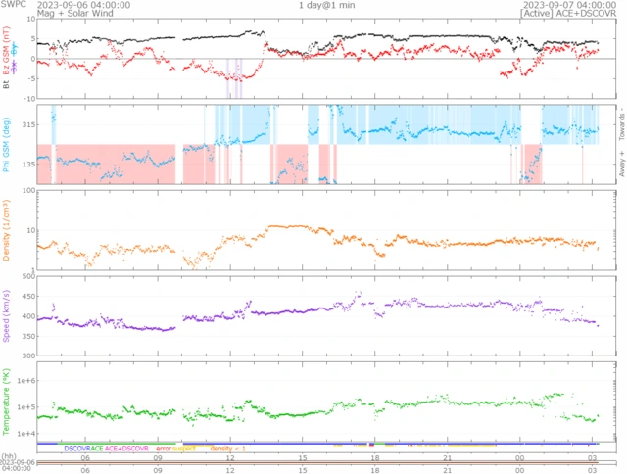The width and height of the screenshot is (627, 474).
Task: Click the -5 magnetic field tick label
Action: (x=31, y=78)
